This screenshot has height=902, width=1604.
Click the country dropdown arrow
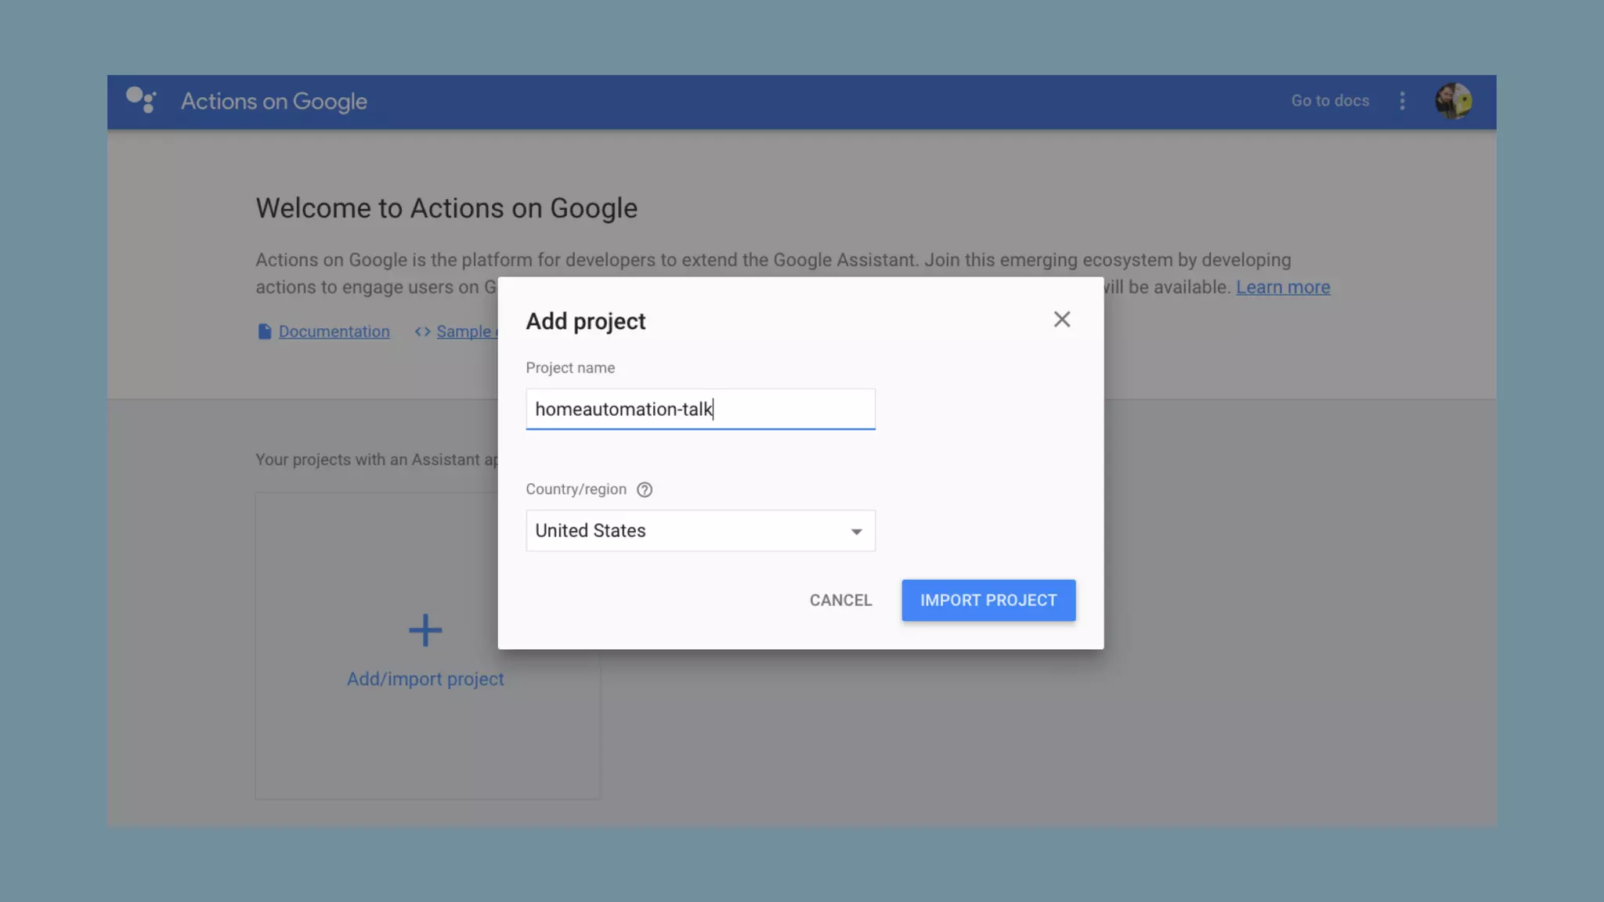(856, 532)
